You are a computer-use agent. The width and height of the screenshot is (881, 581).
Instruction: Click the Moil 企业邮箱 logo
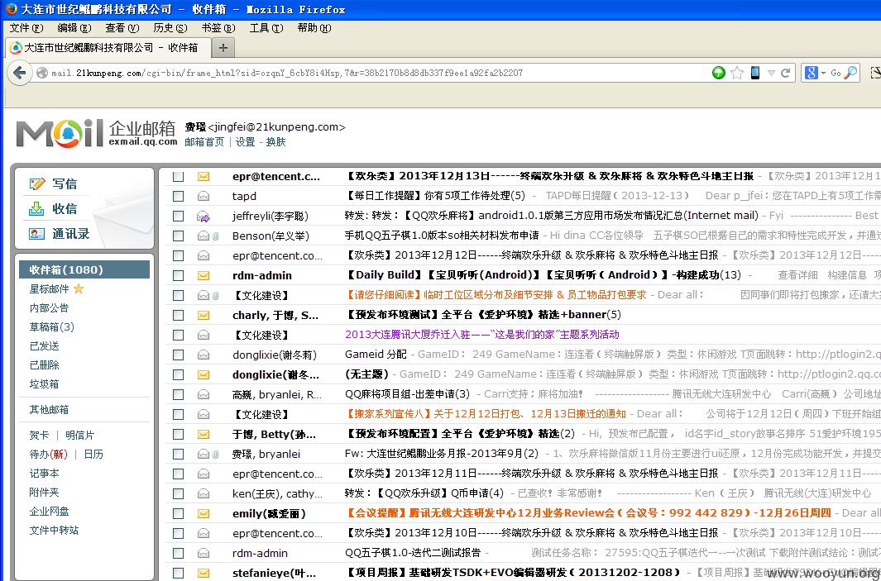pos(97,133)
